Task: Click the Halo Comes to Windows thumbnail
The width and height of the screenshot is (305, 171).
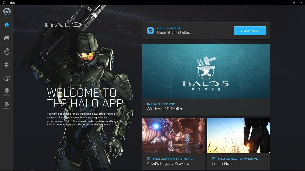Action: point(238,135)
